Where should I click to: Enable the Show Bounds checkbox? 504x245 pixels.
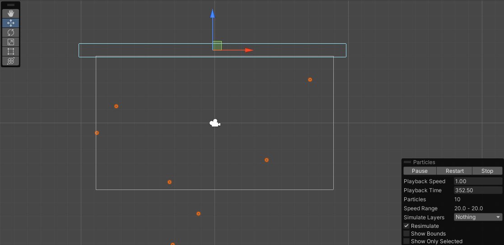click(x=406, y=234)
